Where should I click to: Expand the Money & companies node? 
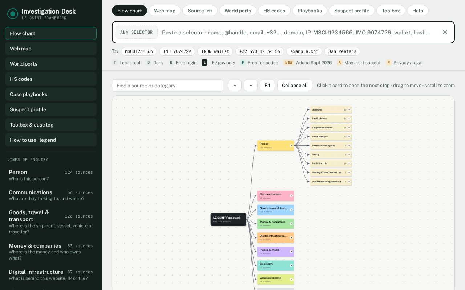(291, 224)
